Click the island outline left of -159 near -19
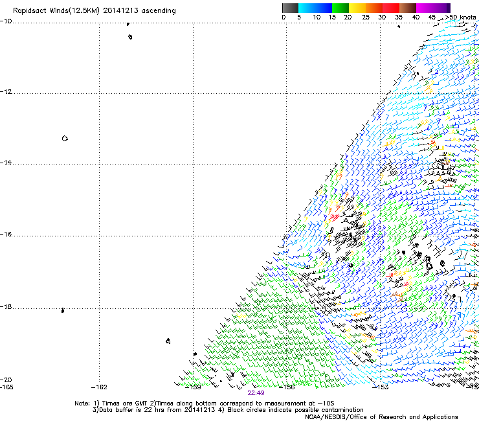Viewport: 479px width, 421px height. tap(168, 341)
